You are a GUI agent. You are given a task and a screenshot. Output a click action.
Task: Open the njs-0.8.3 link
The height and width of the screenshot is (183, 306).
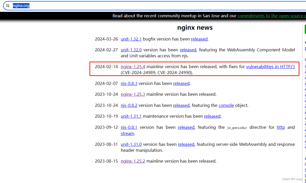tap(129, 84)
